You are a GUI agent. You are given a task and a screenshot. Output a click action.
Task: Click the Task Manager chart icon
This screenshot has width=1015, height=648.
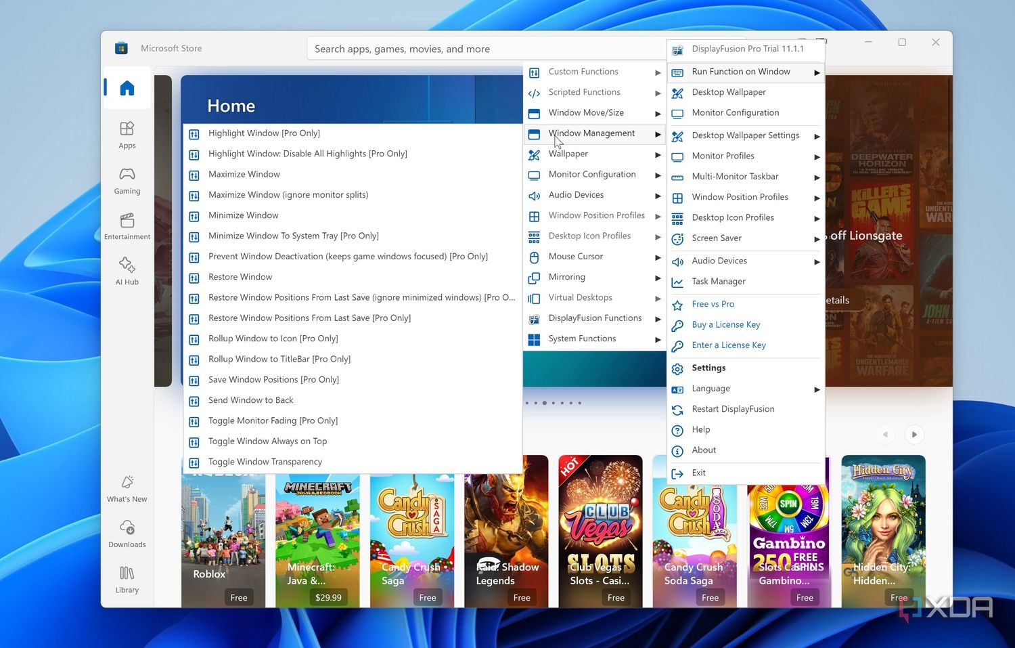pyautogui.click(x=677, y=282)
